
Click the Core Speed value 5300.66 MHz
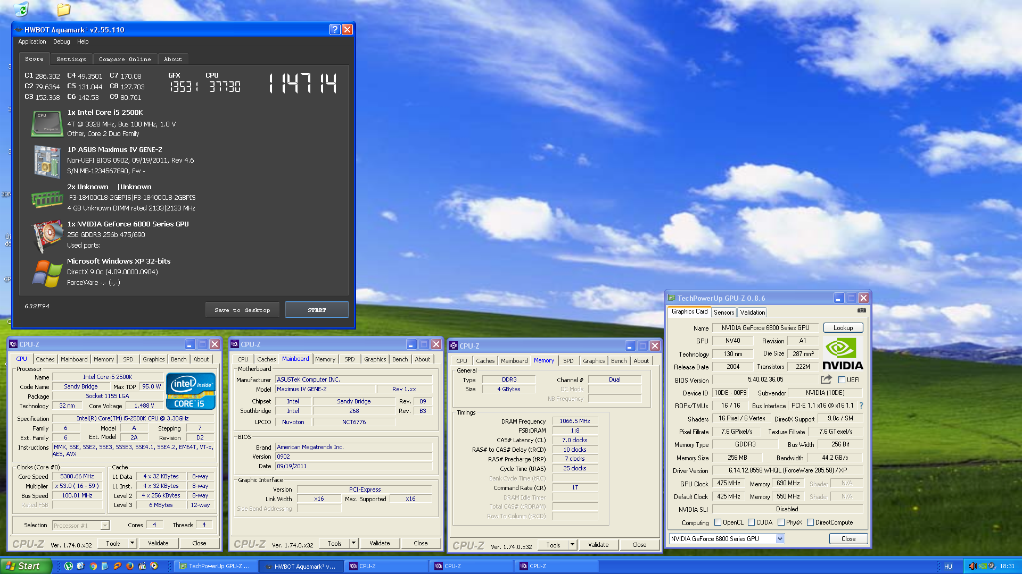tap(77, 476)
